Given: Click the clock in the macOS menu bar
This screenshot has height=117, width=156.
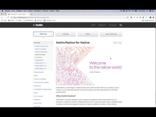Looking at the screenshot, I should tap(142, 11).
